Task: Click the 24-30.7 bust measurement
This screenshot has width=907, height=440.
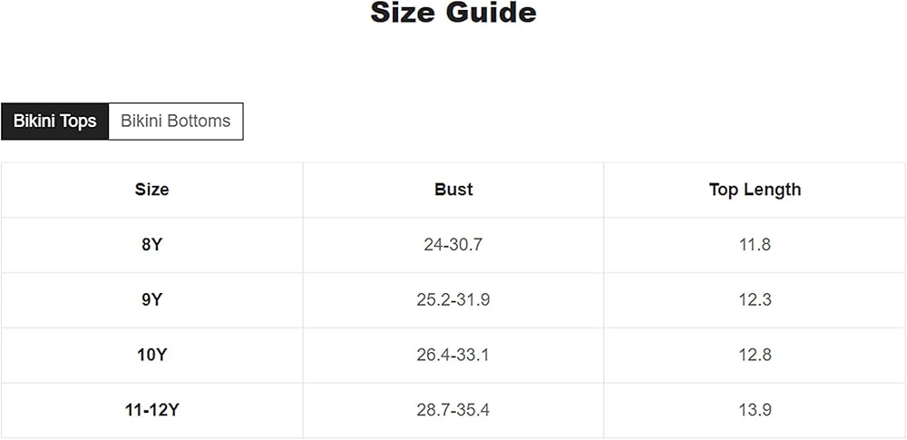Action: [453, 245]
